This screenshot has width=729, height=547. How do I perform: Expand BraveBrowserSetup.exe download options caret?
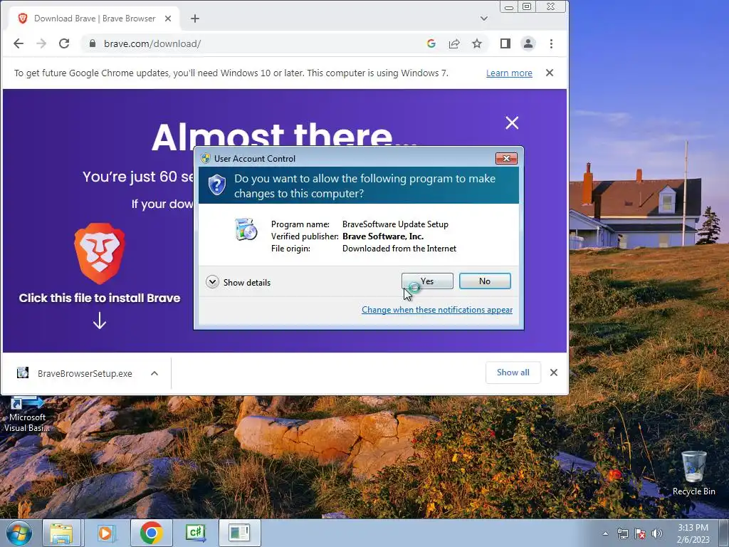[x=154, y=373]
